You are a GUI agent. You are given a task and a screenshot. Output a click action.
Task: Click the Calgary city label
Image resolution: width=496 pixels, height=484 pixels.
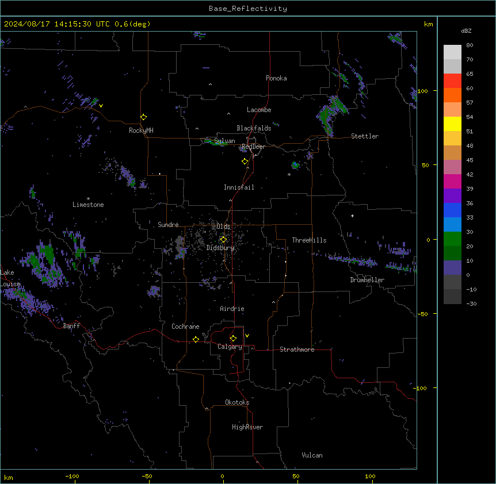pos(230,347)
